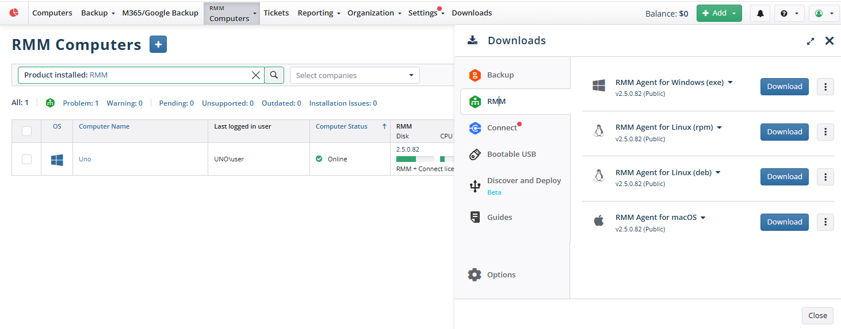
Task: Download RMM Agent for Linux rpm
Action: [785, 132]
